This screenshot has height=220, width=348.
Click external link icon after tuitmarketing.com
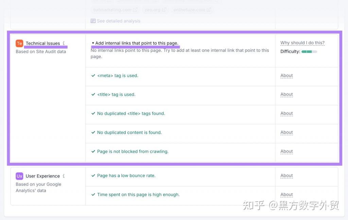135,10
